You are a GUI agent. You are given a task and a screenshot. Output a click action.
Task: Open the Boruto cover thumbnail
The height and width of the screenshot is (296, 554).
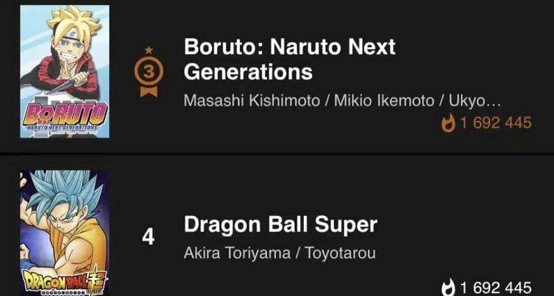coord(65,71)
